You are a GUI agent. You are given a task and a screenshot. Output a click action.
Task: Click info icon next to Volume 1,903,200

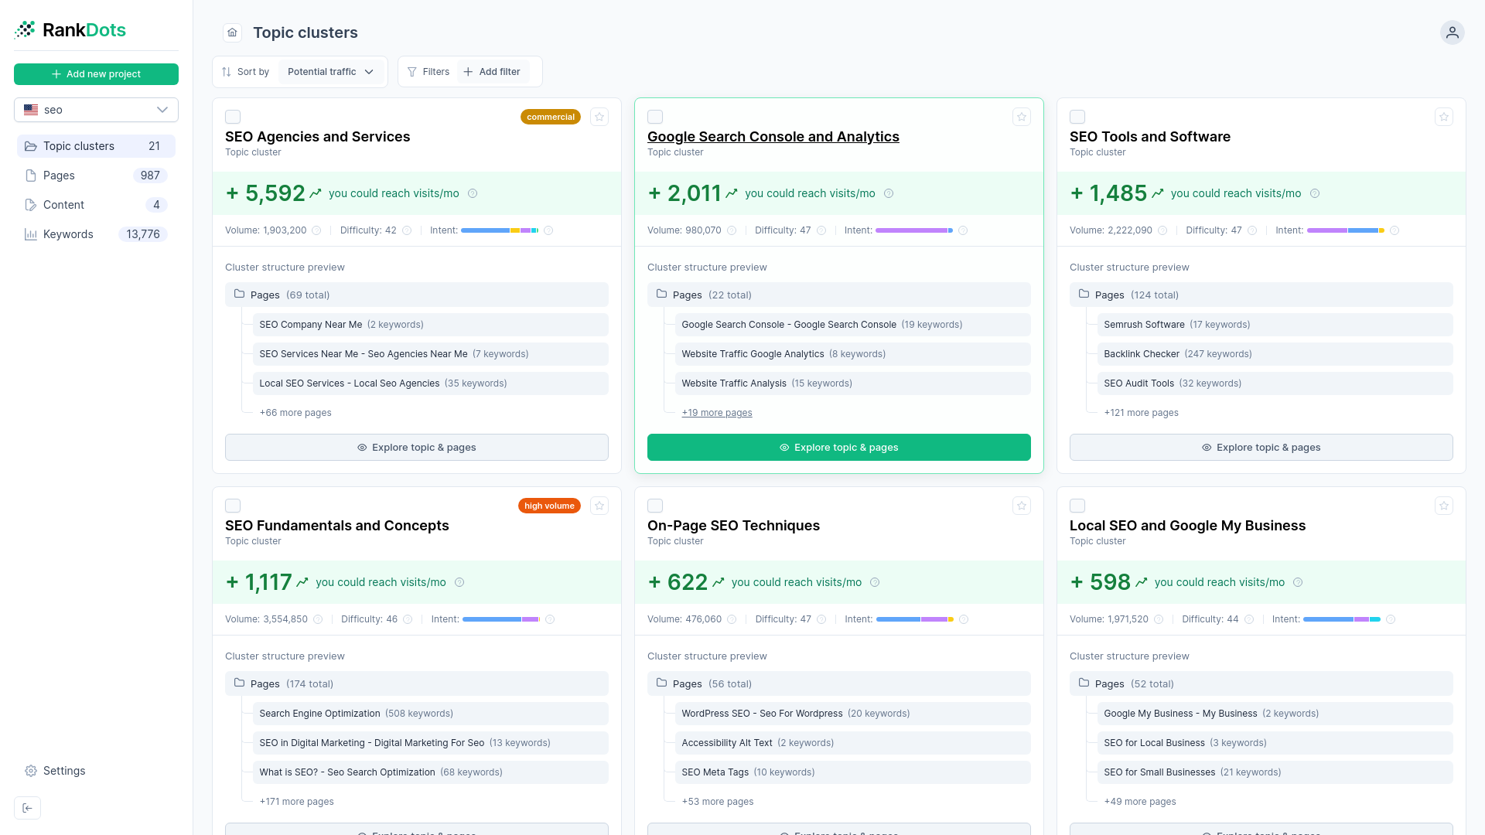coord(316,230)
